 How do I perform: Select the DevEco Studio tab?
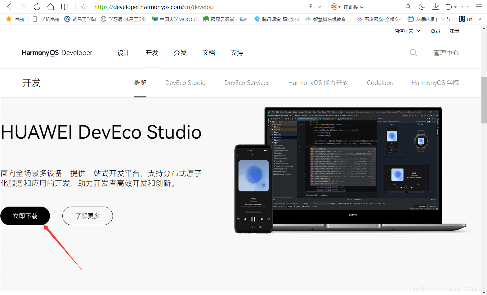tap(185, 83)
